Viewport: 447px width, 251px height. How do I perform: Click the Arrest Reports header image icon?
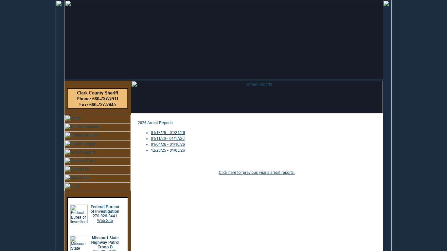pos(134,84)
